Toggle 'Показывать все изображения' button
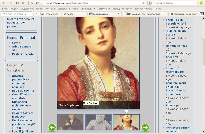 click(x=145, y=14)
